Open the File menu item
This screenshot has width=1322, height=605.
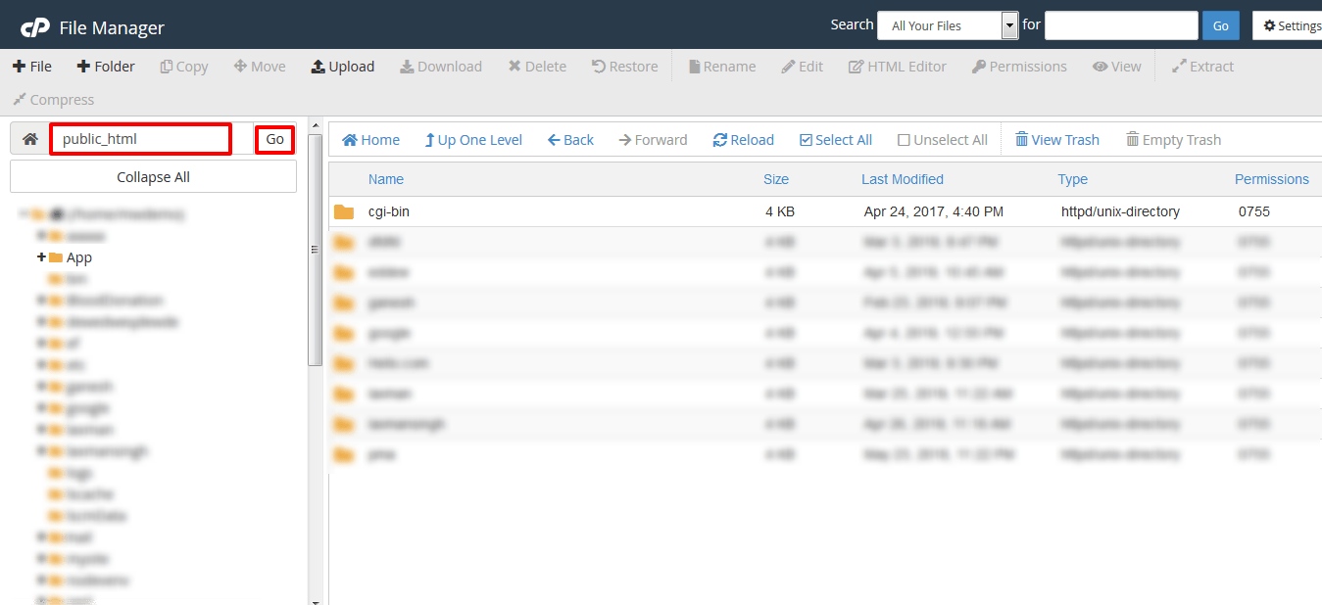click(x=32, y=66)
